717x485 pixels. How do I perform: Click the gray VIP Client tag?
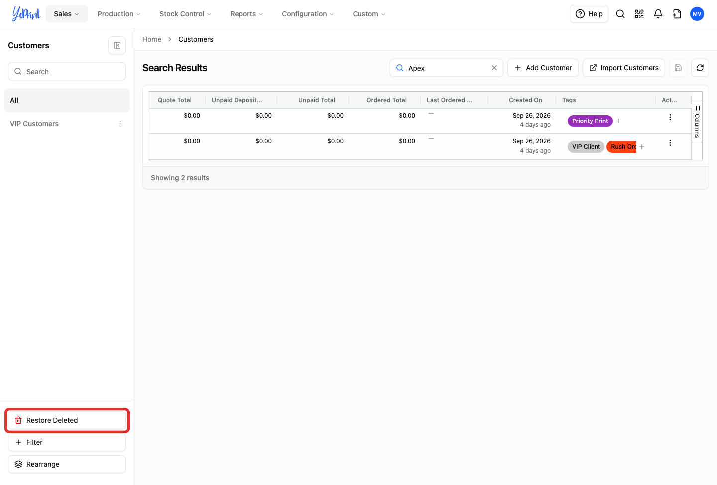[x=586, y=147]
